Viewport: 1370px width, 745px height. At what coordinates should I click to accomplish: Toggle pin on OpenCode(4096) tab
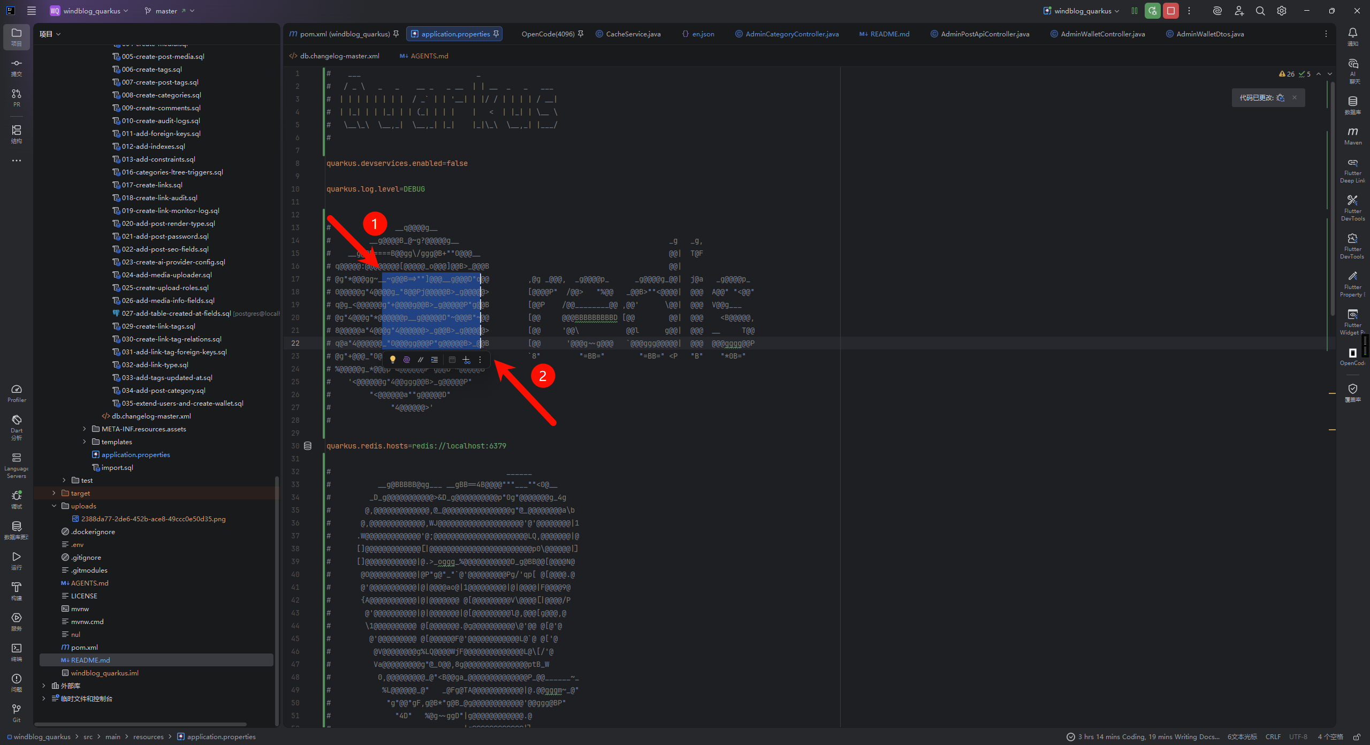[x=581, y=34]
